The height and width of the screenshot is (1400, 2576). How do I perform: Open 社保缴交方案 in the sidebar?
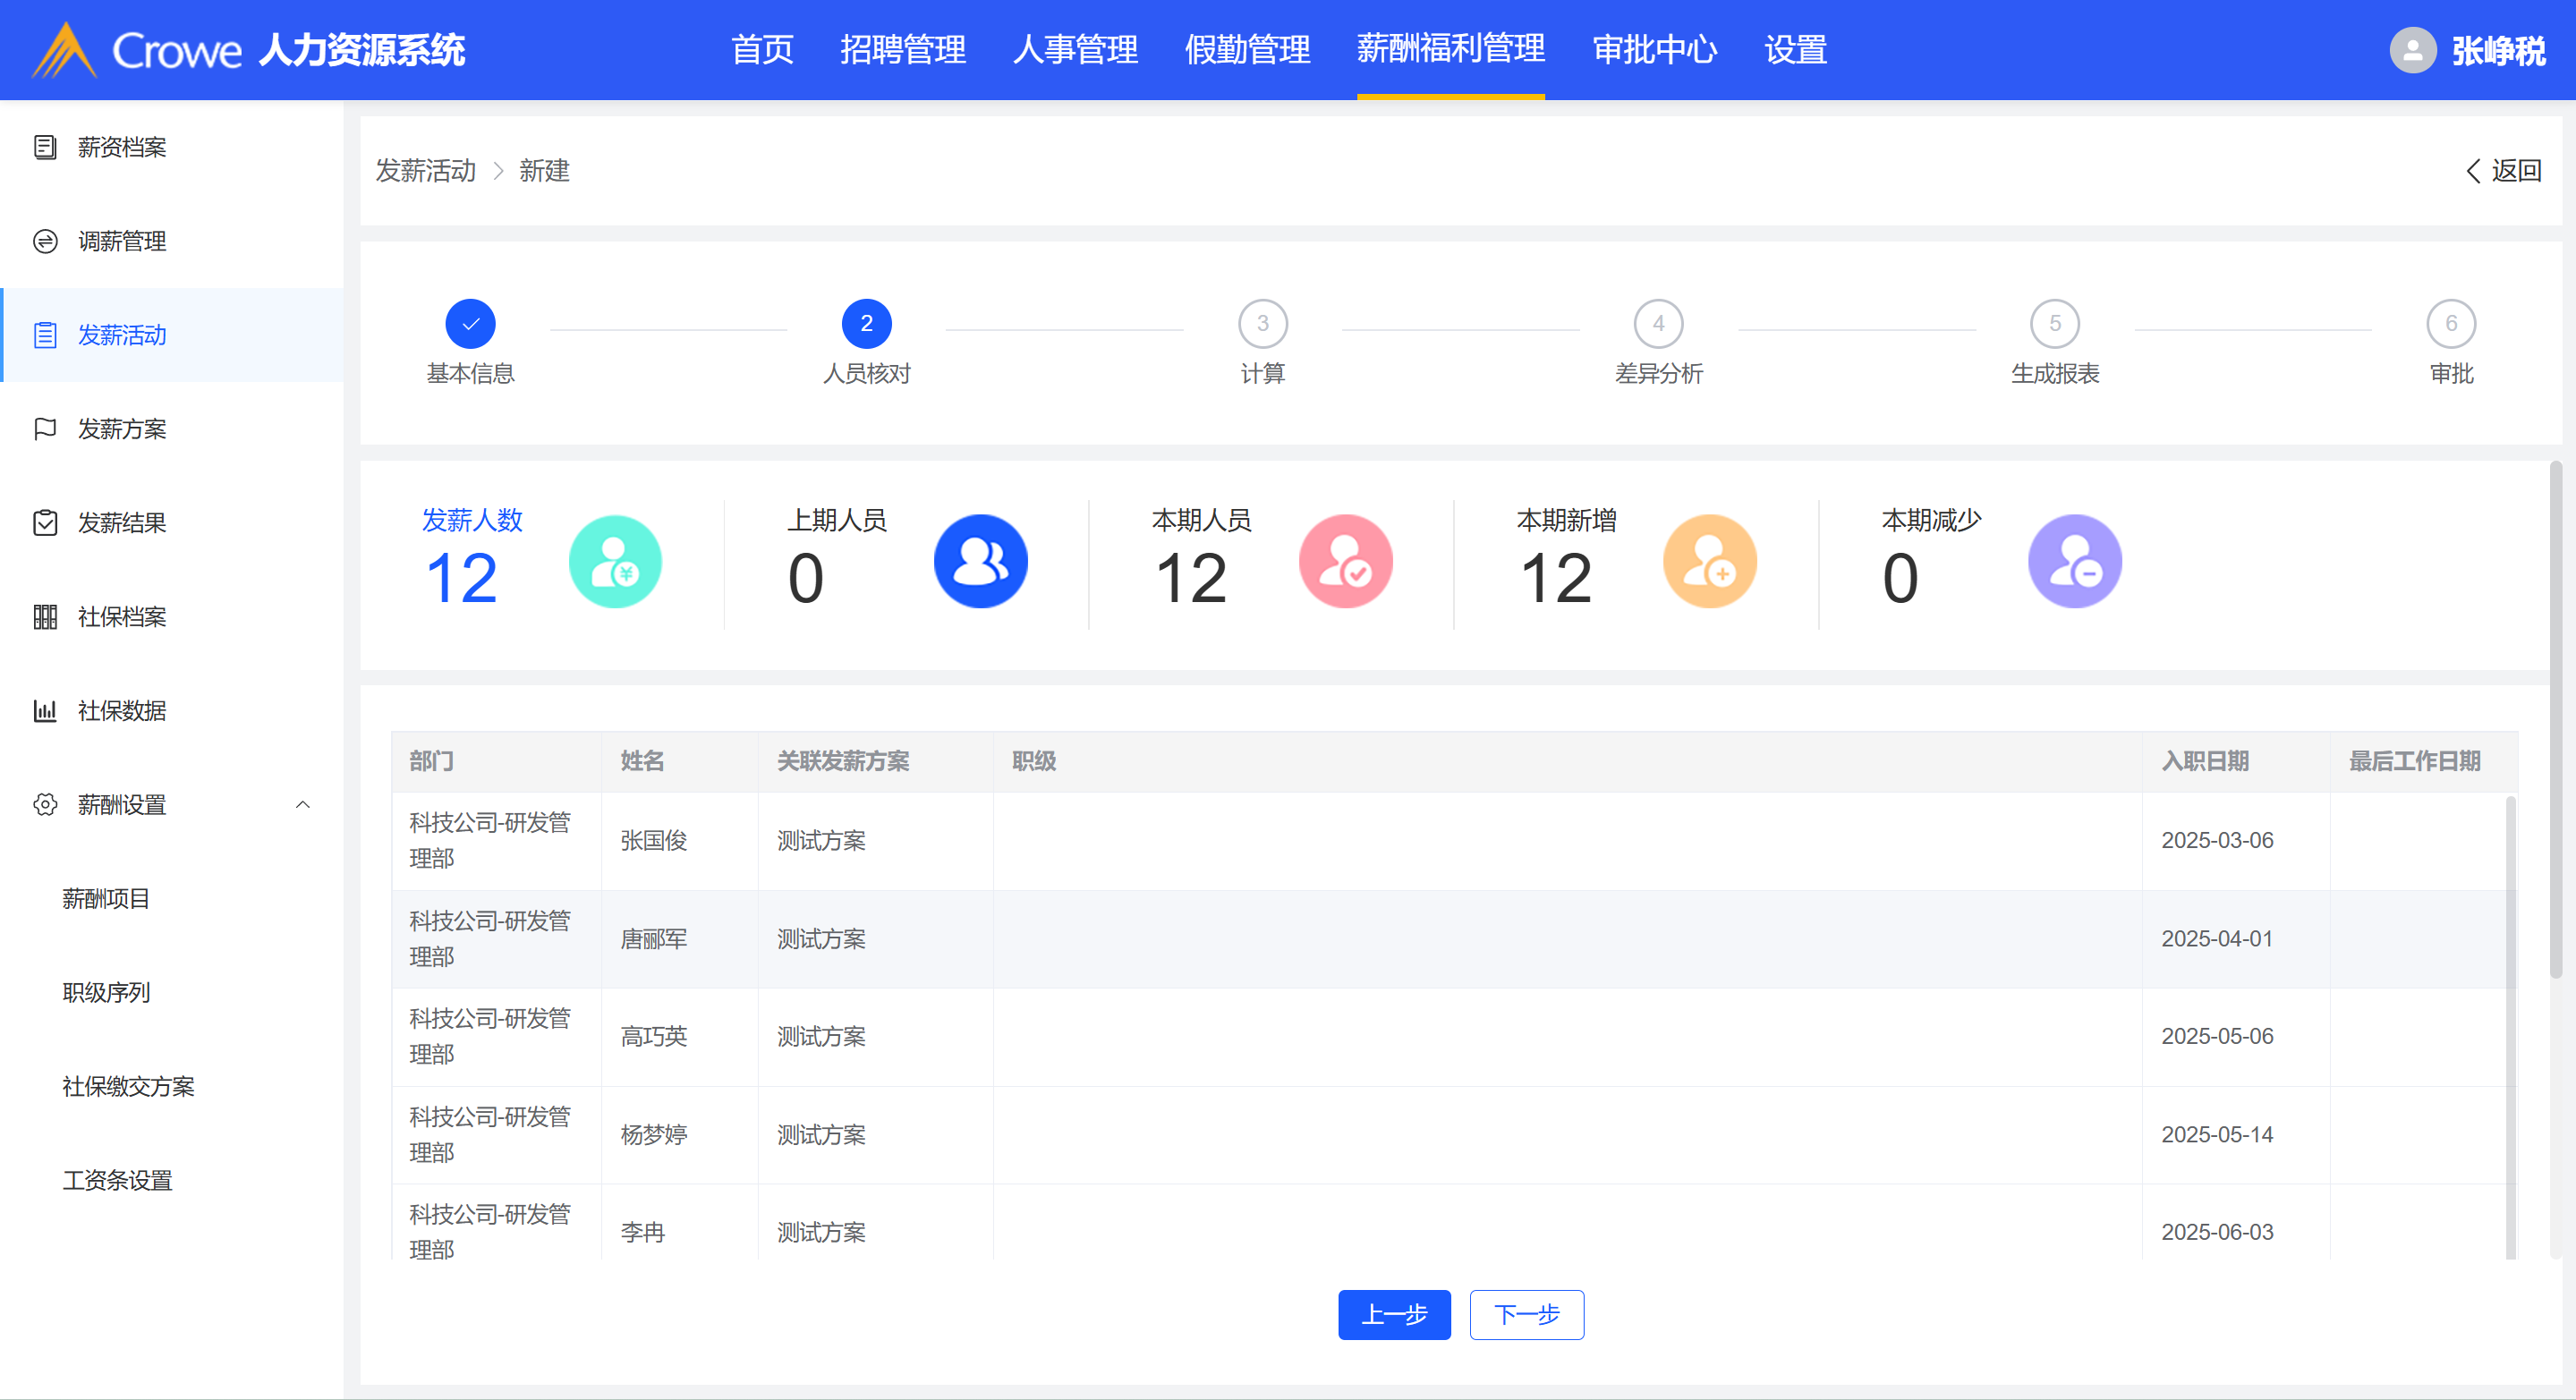(128, 1086)
